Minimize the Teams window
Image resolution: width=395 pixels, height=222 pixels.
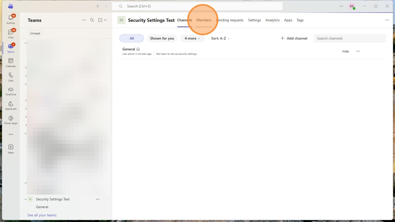point(364,6)
